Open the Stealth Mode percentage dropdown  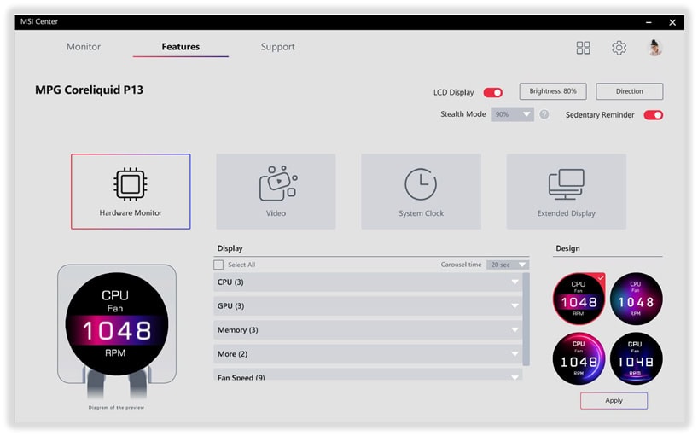pos(512,114)
